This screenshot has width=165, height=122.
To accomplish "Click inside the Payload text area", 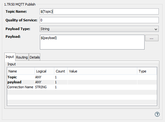I will coord(92,42).
